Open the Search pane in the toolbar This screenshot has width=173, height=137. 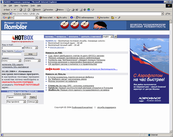pyautogui.click(x=37, y=10)
